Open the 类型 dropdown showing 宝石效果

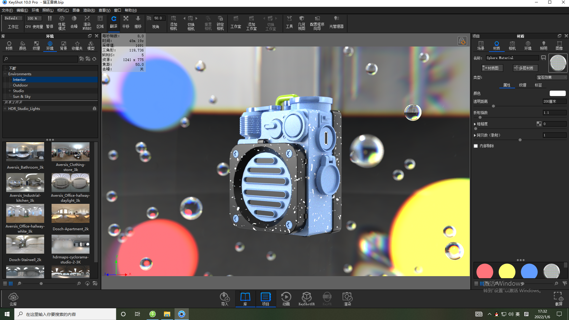tap(552, 77)
